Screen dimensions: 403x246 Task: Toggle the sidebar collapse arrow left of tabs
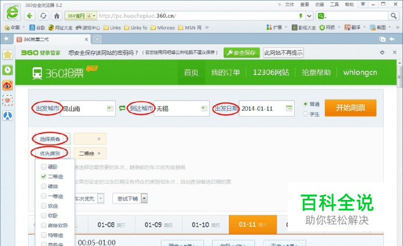7,39
